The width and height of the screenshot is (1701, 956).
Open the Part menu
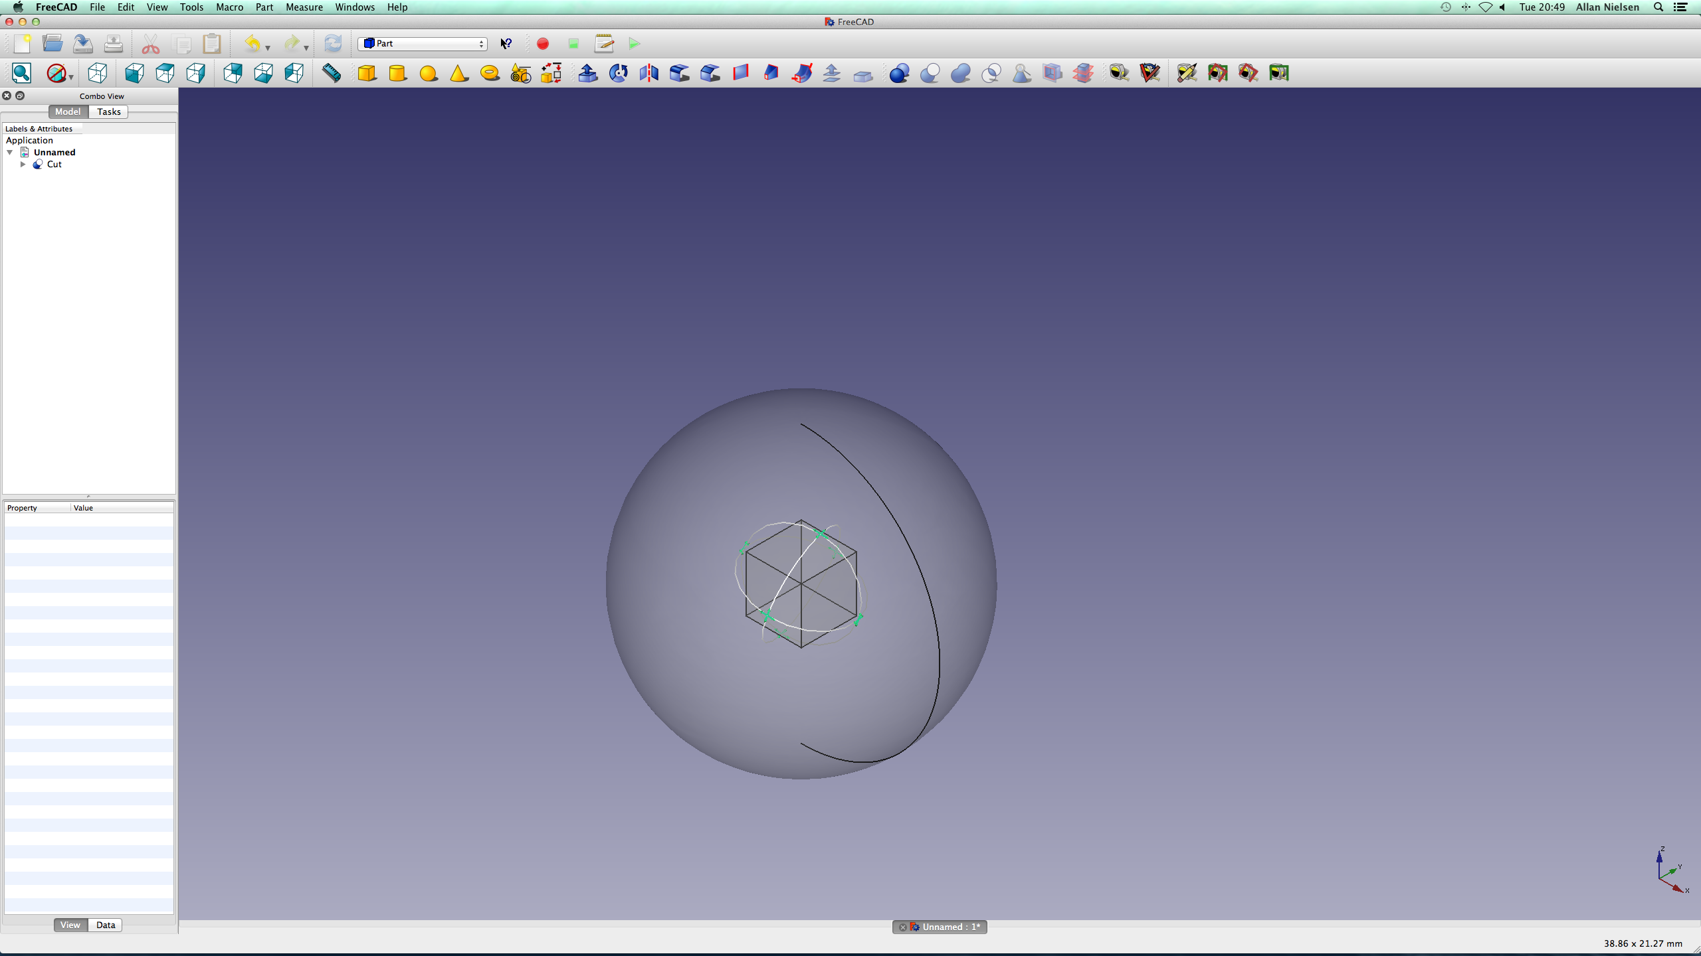[x=264, y=7]
